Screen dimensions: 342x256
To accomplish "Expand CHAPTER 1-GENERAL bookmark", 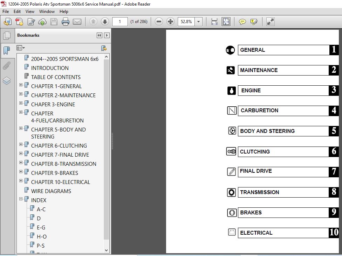I will (21, 85).
